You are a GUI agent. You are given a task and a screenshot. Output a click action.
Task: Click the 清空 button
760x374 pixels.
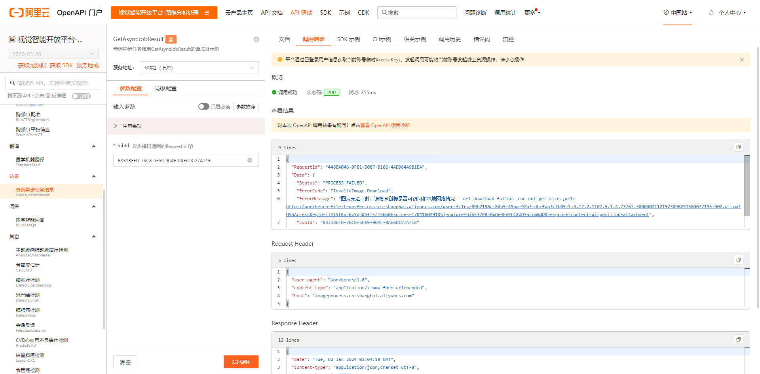125,362
